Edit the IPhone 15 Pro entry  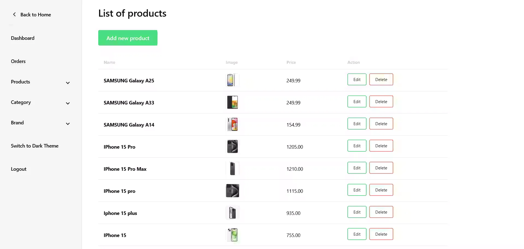point(357,146)
